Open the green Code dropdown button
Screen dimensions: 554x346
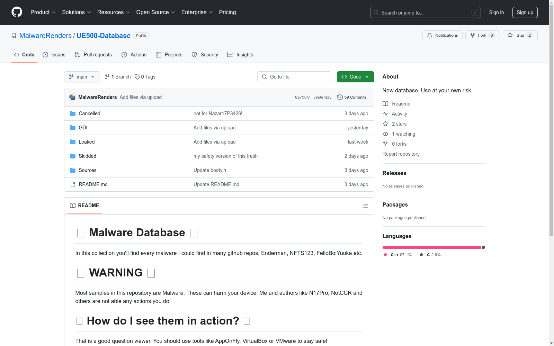coord(355,77)
